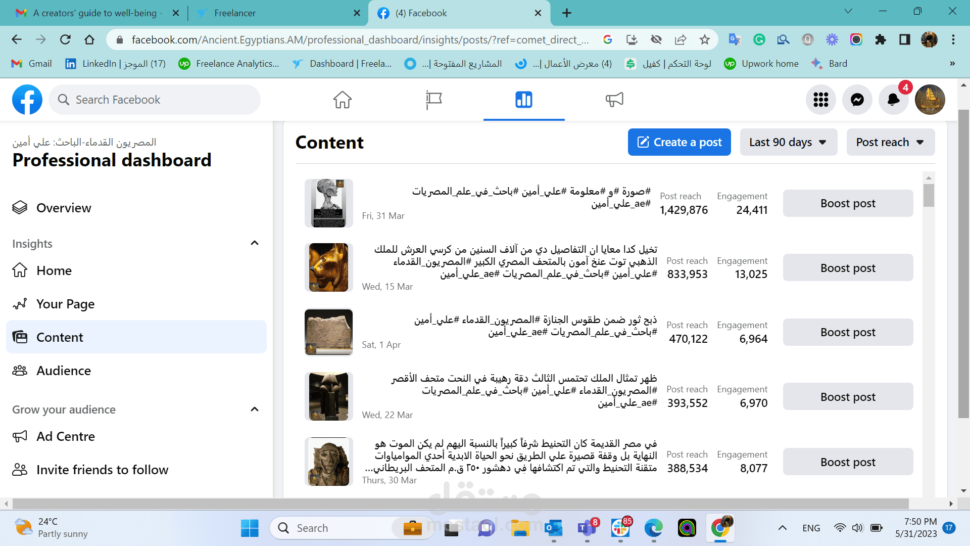Click the Create a post button
This screenshot has height=546, width=970.
[x=679, y=142]
